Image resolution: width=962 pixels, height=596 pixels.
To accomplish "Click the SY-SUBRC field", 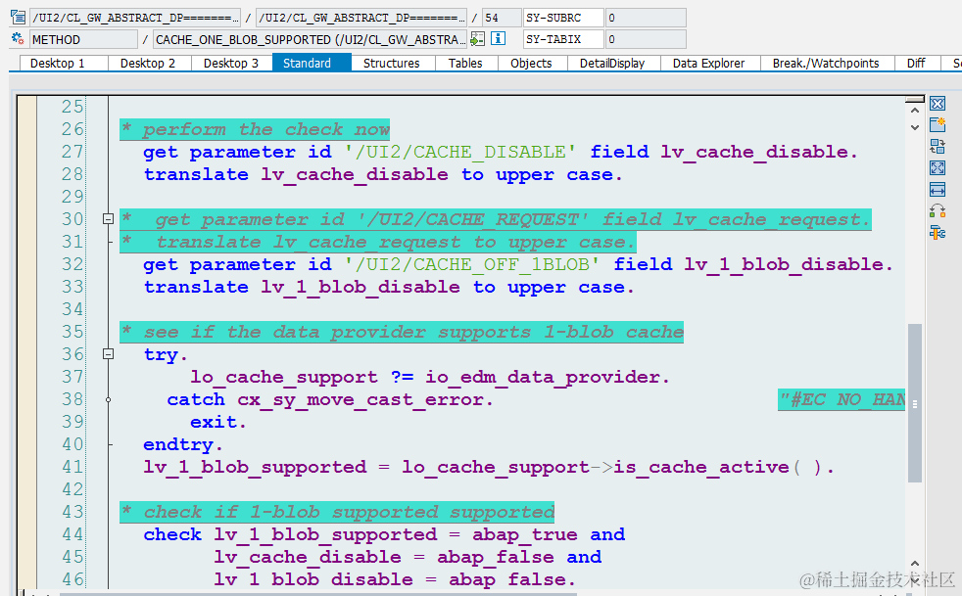I will coord(563,18).
